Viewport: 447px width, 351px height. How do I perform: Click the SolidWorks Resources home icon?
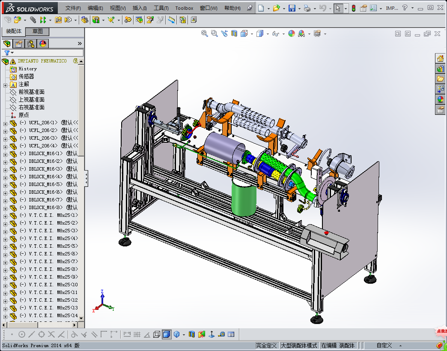pyautogui.click(x=441, y=58)
